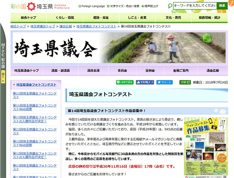This screenshot has height=178, width=234.
Task: Click the green 検索 search button
Action: tap(222, 6)
